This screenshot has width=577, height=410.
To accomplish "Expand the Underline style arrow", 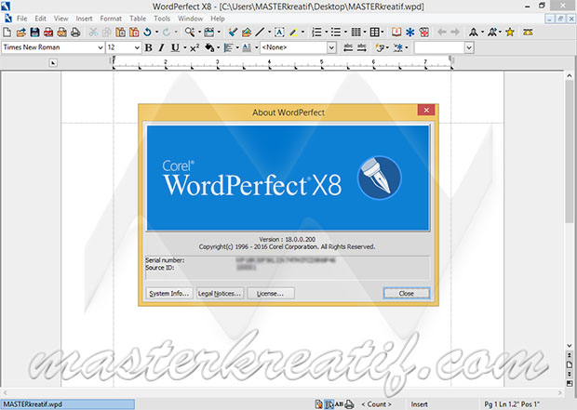I will 184,47.
